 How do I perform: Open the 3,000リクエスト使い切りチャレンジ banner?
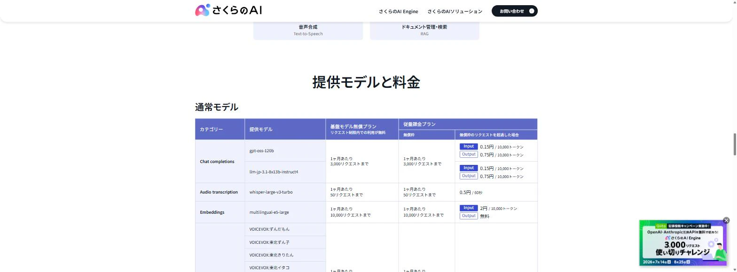(683, 243)
